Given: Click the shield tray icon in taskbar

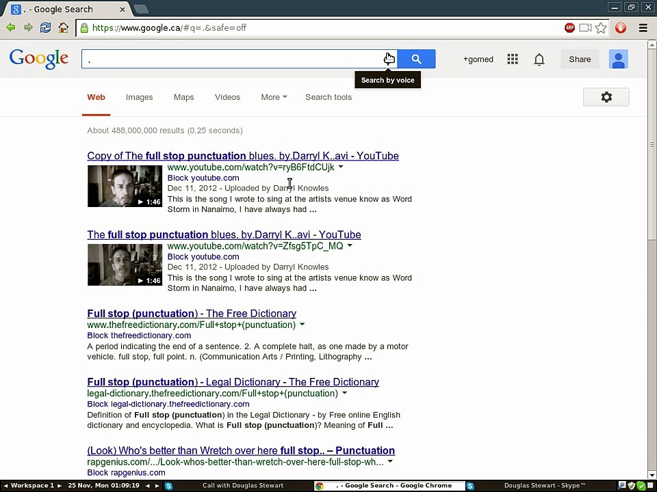Looking at the screenshot, I should point(632,486).
